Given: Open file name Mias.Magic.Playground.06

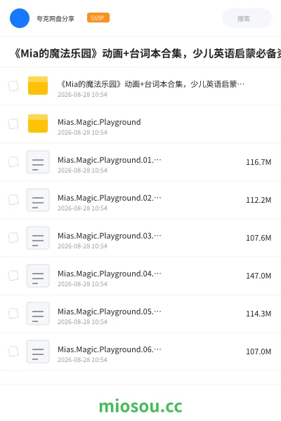Looking at the screenshot, I should click(x=110, y=349).
